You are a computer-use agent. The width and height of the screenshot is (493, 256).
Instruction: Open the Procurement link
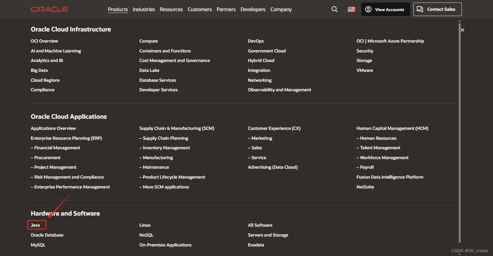click(46, 158)
